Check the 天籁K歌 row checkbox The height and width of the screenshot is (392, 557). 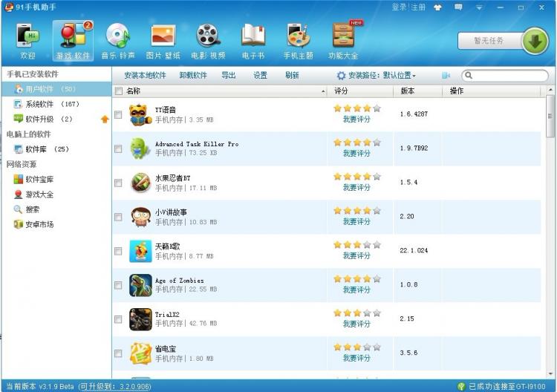pyautogui.click(x=118, y=252)
